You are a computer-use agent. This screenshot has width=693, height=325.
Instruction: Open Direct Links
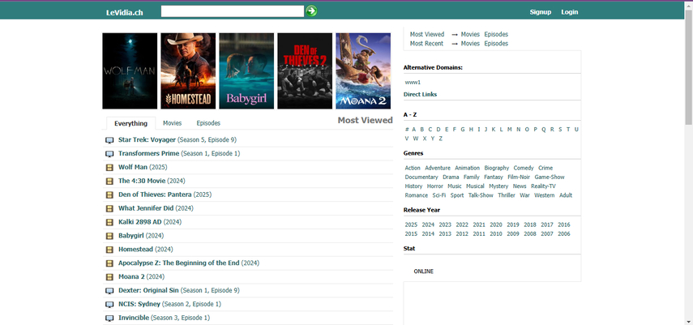[x=421, y=94]
